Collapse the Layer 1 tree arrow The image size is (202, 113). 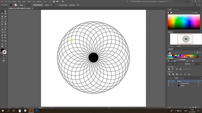pos(174,81)
